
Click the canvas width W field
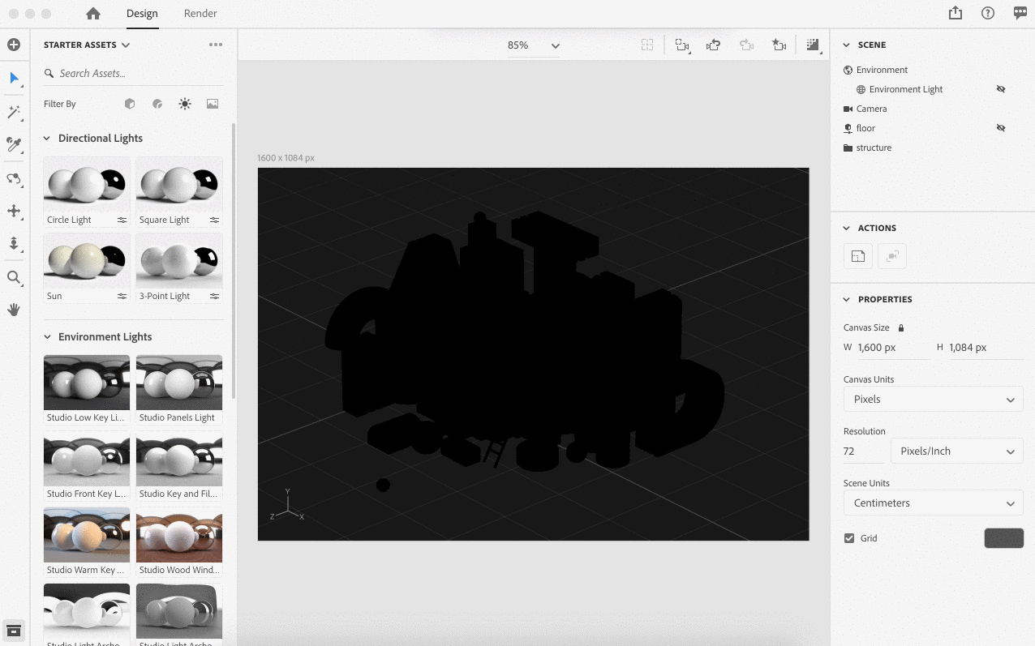point(893,348)
